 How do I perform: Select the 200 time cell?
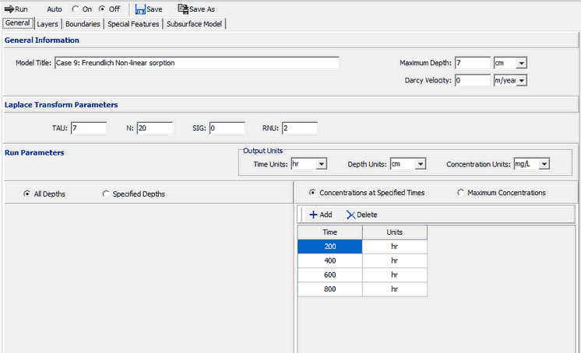pyautogui.click(x=329, y=246)
